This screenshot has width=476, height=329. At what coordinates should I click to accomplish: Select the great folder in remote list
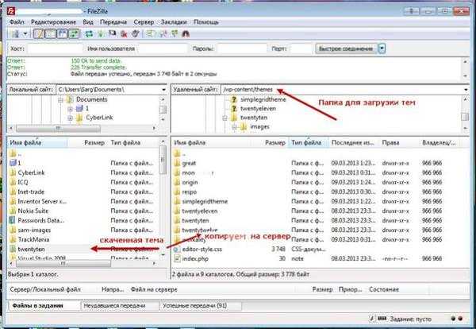[x=189, y=163]
